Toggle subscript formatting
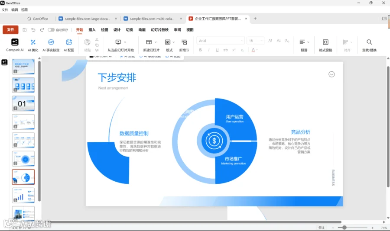Image resolution: width=390 pixels, height=231 pixels. pos(242,50)
